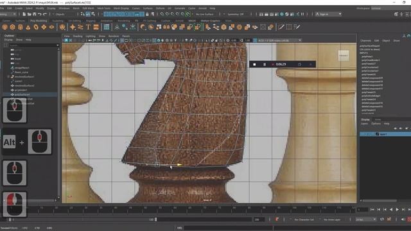
Task: Select the Multi-Cut knife shelf icon
Action: tap(281, 27)
